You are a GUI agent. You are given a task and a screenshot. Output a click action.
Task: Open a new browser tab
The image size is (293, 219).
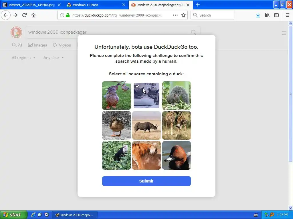click(x=198, y=5)
